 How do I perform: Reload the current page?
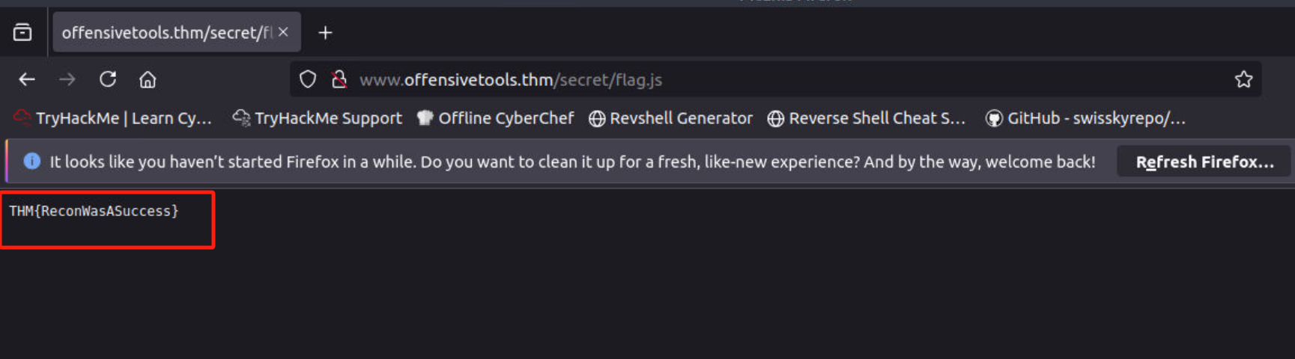108,79
